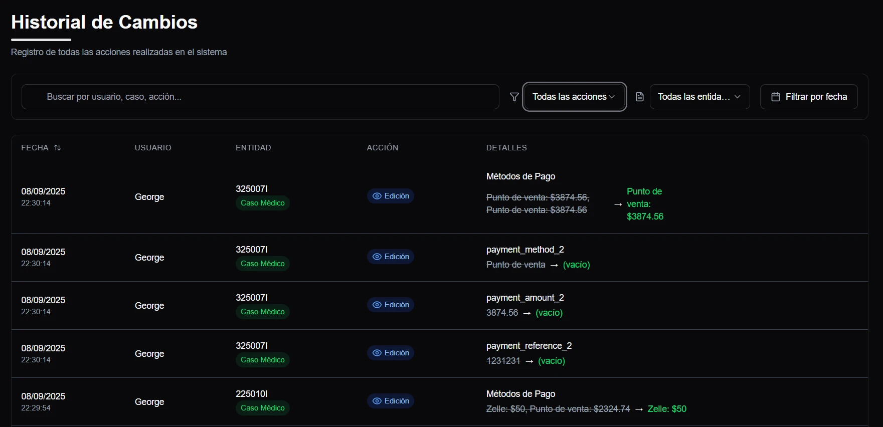Click the Caso Médico tag in first row
This screenshot has width=883, height=427.
click(262, 203)
